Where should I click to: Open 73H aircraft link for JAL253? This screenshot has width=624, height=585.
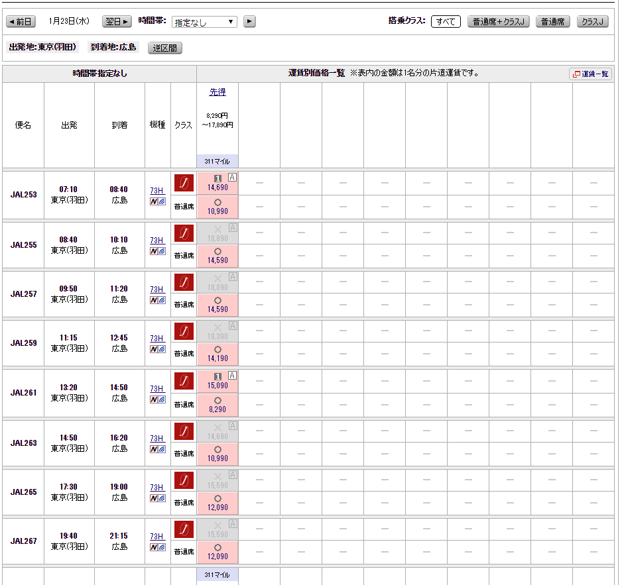point(156,191)
